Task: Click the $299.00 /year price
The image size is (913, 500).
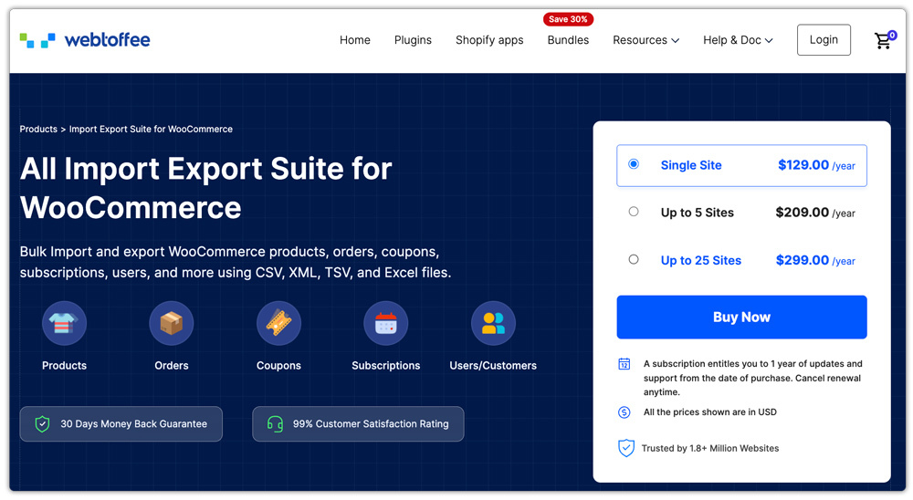Action: (815, 261)
